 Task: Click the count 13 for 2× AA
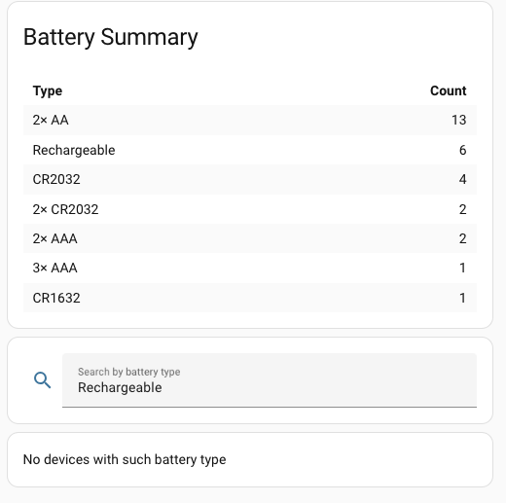(x=459, y=120)
